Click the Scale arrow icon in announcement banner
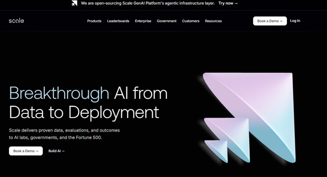Image resolution: width=327 pixels, height=177 pixels. (x=74, y=3)
